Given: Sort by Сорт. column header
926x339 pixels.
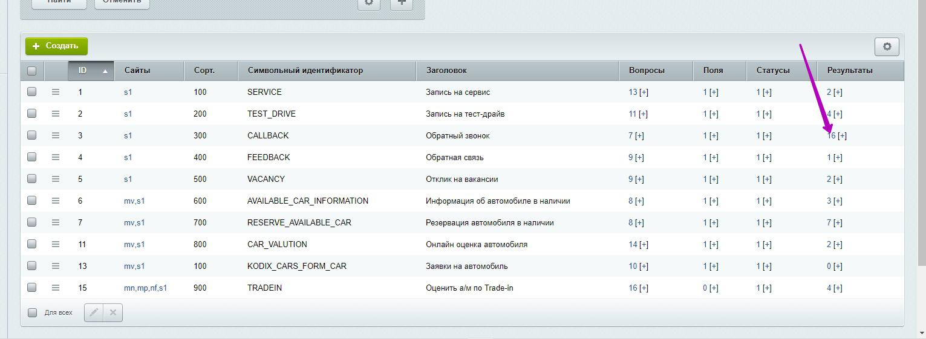Looking at the screenshot, I should point(211,71).
